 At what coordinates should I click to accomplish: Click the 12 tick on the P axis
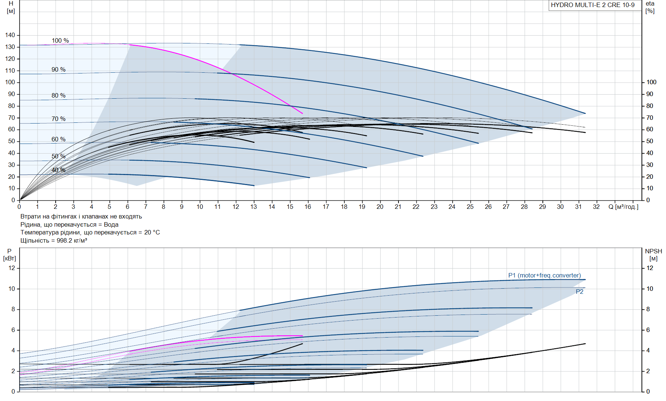coord(12,268)
